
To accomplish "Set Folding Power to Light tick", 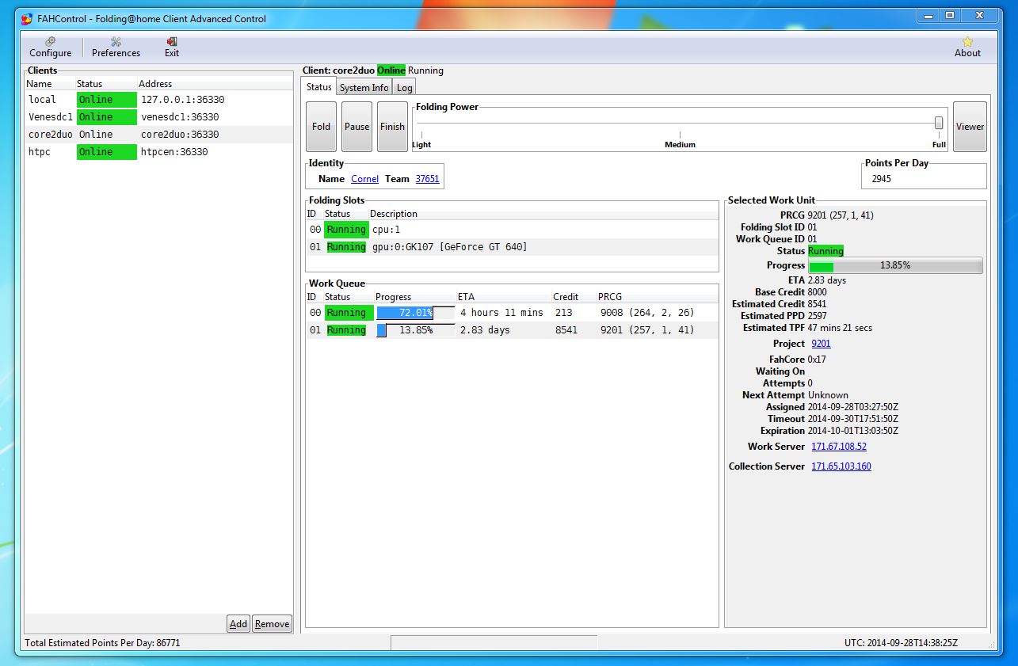I will point(421,135).
